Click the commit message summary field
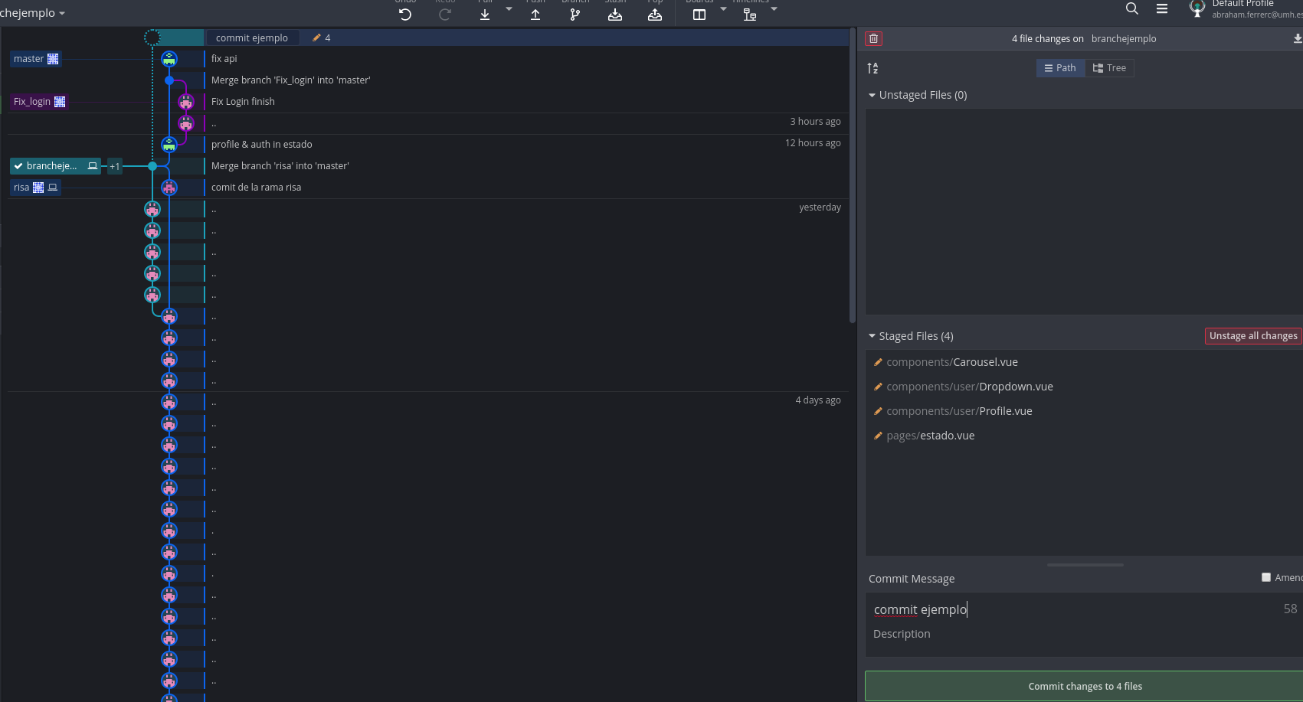The width and height of the screenshot is (1303, 702). pos(1072,609)
